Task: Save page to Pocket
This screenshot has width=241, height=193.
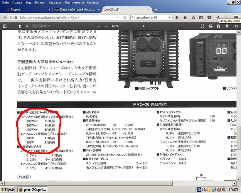Action: (209, 17)
